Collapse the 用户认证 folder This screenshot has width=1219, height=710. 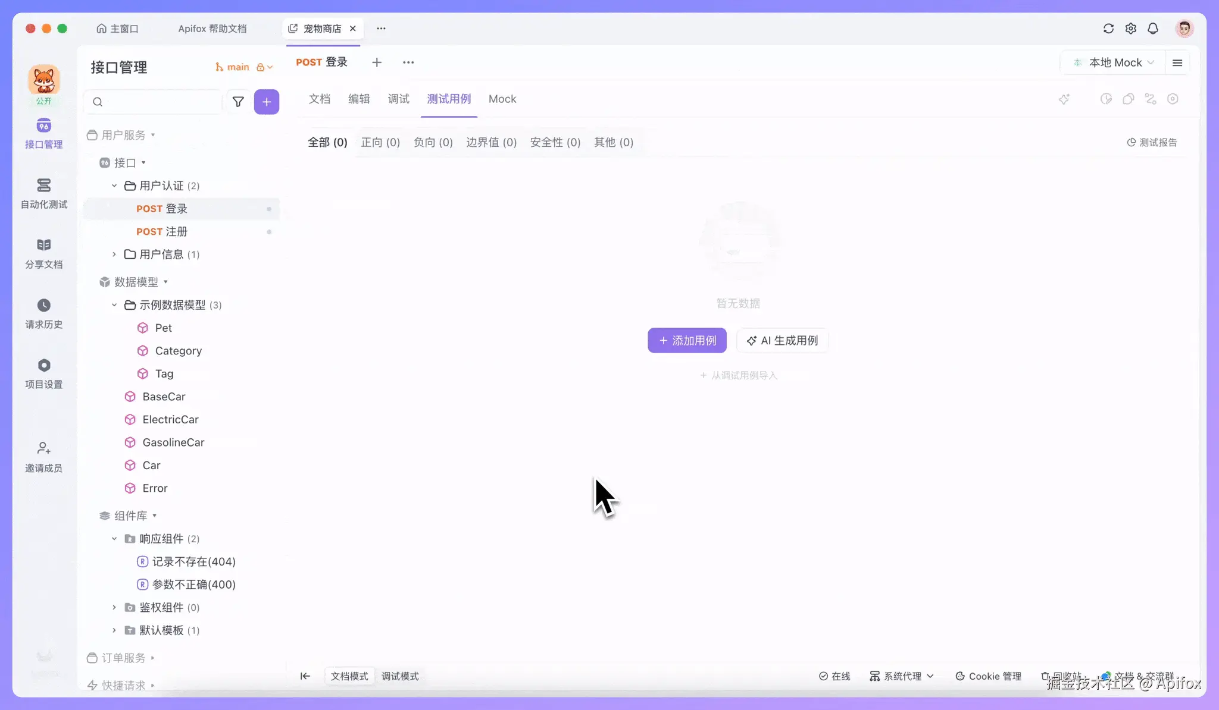pyautogui.click(x=114, y=186)
